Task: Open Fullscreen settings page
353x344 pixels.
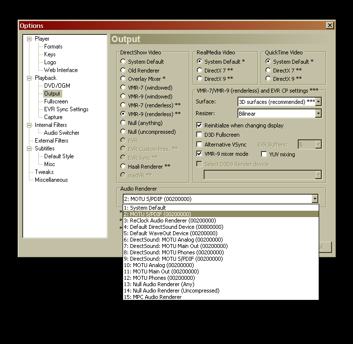Action: tap(56, 101)
